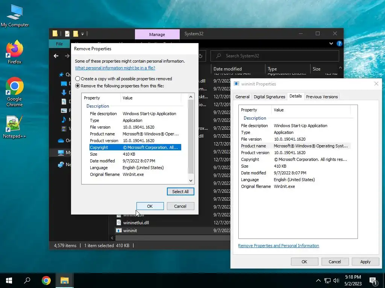Click the Explorer help question mark icon
This screenshot has height=288, width=385.
coord(340,43)
